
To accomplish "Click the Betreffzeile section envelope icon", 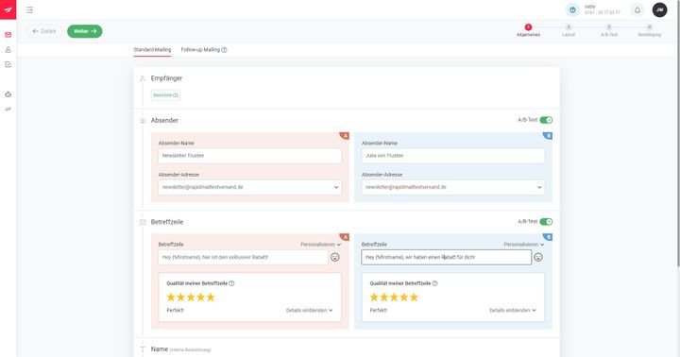I will [x=143, y=222].
